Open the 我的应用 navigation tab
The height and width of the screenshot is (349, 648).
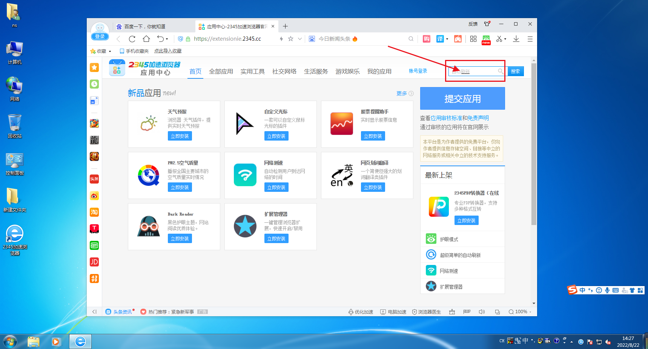point(379,71)
